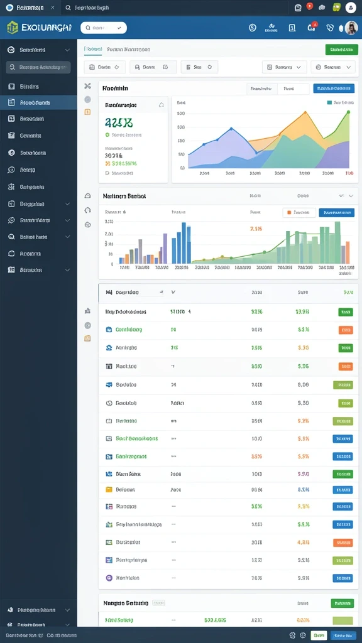Click the blue button in the area chart panel header
This screenshot has width=362, height=643.
pyautogui.click(x=334, y=88)
